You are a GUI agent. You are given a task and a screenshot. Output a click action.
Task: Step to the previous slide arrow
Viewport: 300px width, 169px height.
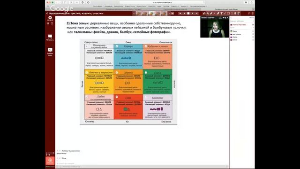pyautogui.click(x=185, y=14)
